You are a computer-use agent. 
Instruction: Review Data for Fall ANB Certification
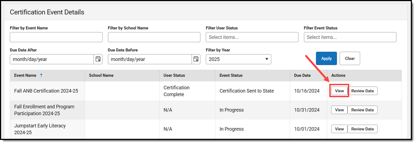[362, 91]
